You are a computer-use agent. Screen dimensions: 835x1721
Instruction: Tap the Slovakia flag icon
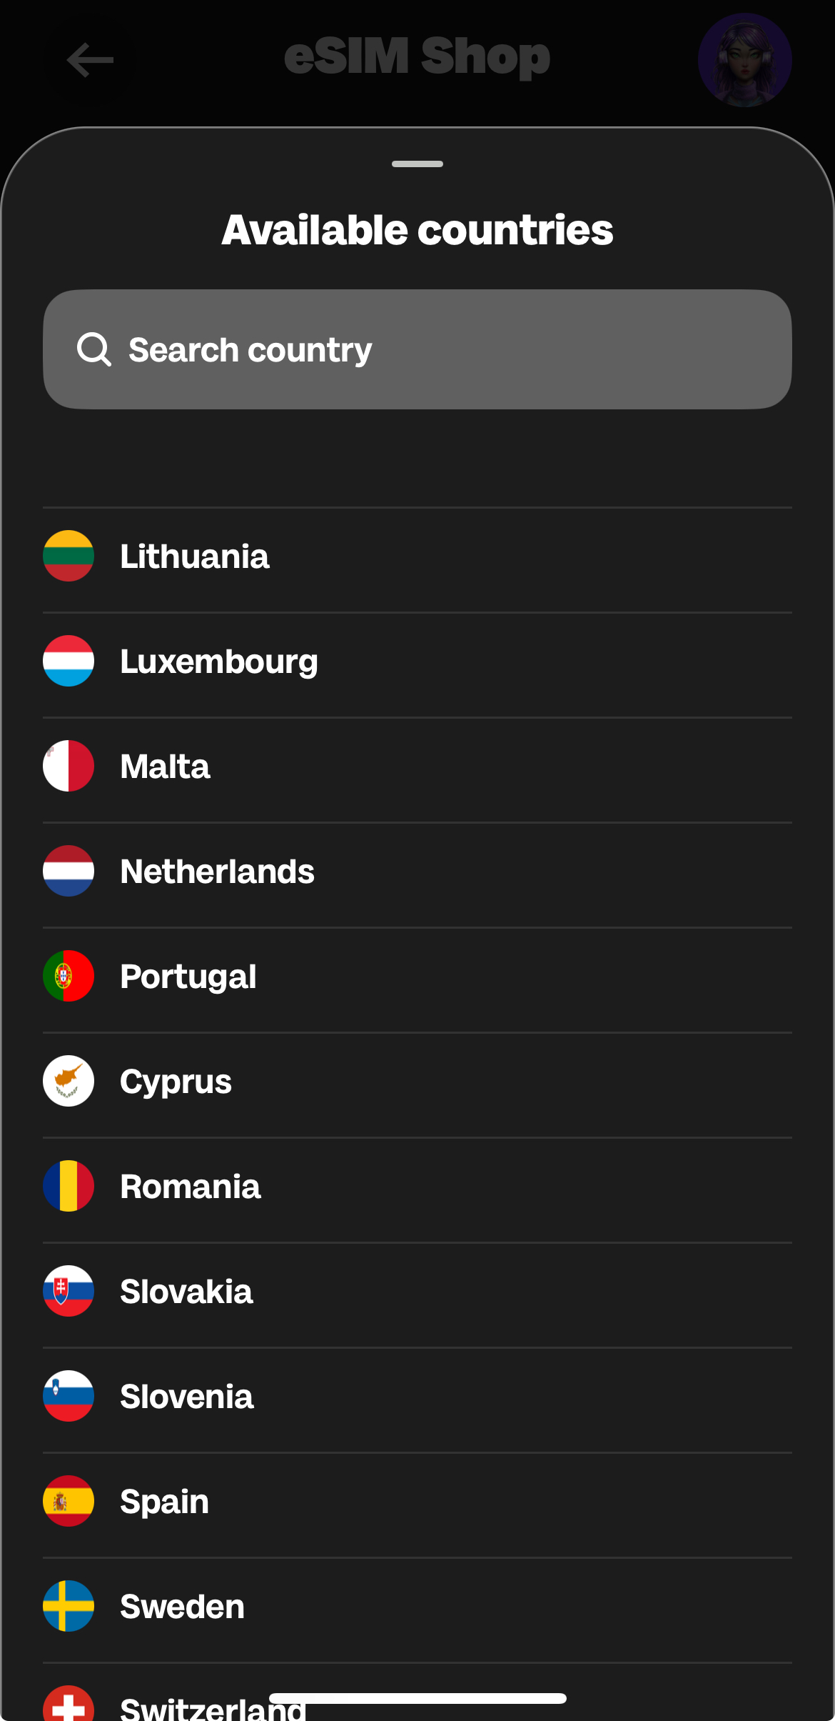click(x=69, y=1291)
